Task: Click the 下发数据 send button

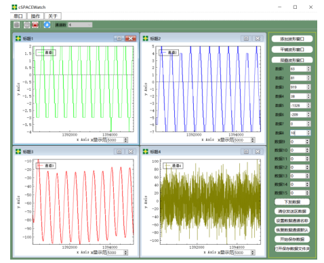Action: (292, 202)
